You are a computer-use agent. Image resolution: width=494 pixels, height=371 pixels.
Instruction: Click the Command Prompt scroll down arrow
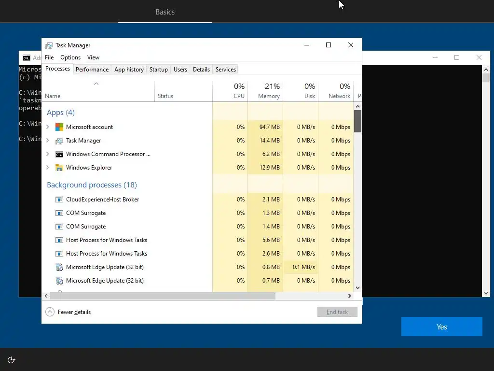486,293
